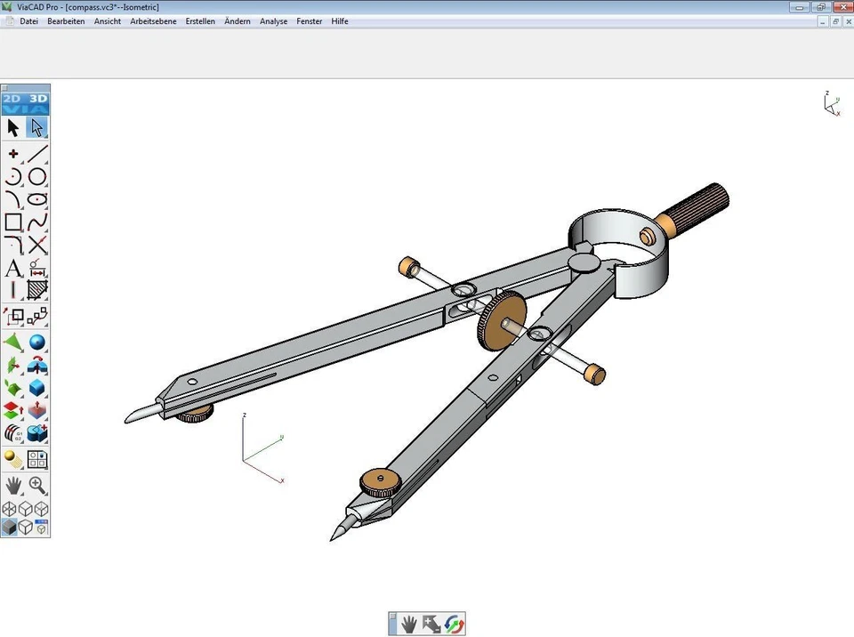The width and height of the screenshot is (854, 637).
Task: Select the Text tool
Action: pos(12,267)
